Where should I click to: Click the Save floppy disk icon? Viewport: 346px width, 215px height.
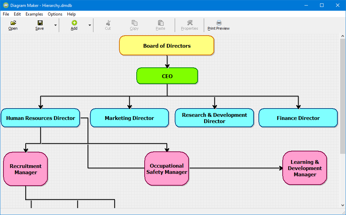[x=40, y=23]
